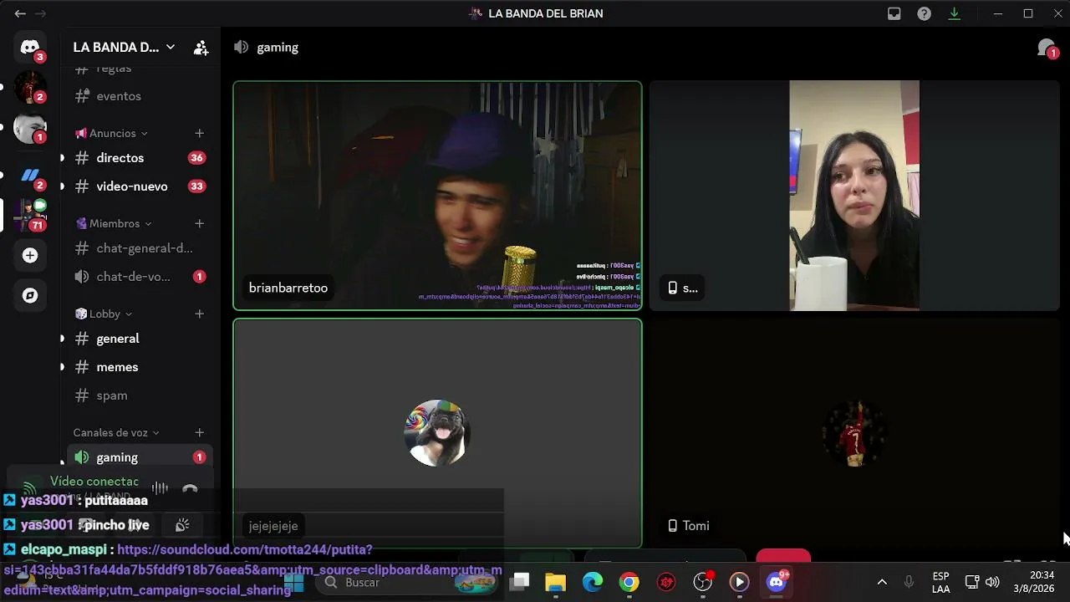Click the microphone tray indicator
The height and width of the screenshot is (602, 1070).
tap(909, 582)
